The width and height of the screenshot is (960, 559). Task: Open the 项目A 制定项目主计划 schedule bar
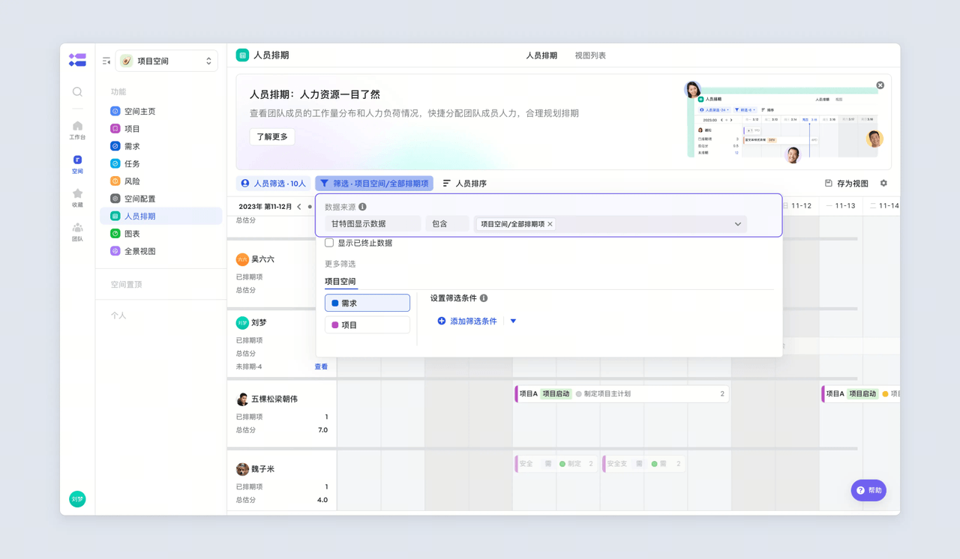pyautogui.click(x=622, y=394)
